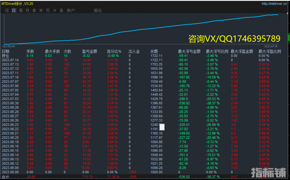The height and width of the screenshot is (180, 290).
Task: Click the small white box in 余额 column
Action: [x=162, y=127]
